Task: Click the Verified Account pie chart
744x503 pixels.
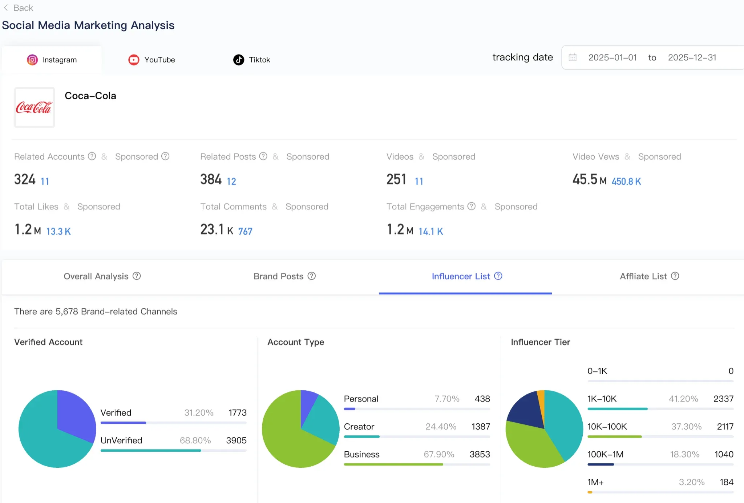Action: tap(57, 429)
